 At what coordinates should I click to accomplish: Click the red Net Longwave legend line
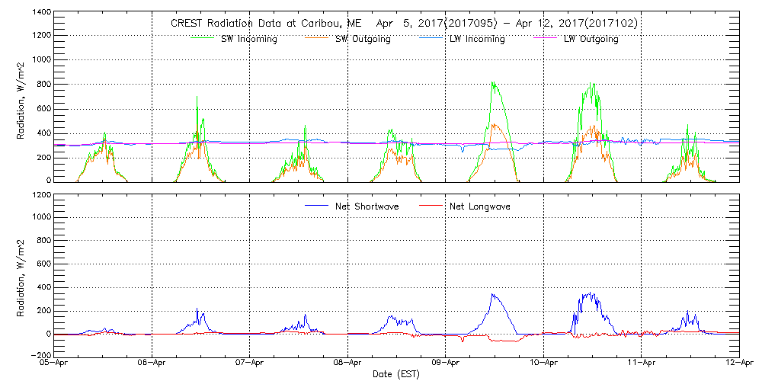[x=432, y=206]
